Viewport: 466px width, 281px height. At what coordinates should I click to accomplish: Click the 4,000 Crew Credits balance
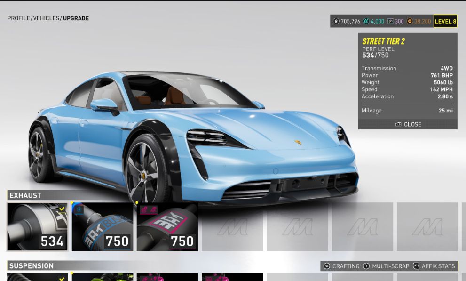(x=378, y=21)
